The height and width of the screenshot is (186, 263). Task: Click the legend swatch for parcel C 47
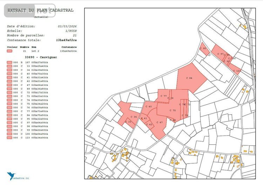(9, 85)
